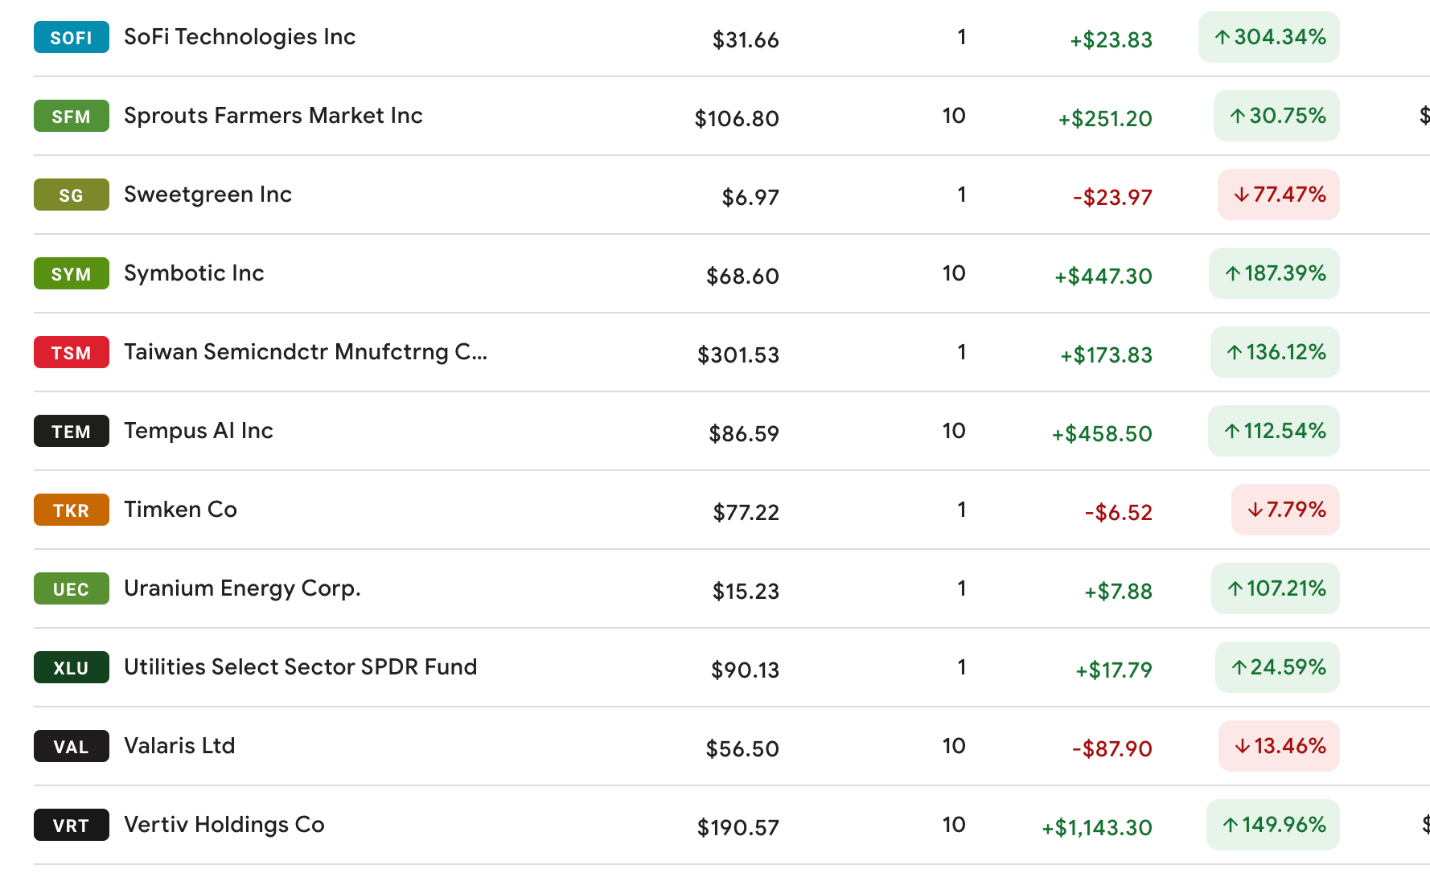
Task: Click the Valaris Ltd name
Action: pyautogui.click(x=179, y=746)
